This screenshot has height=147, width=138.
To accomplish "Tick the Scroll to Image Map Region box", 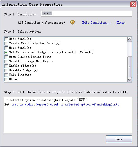I will point(6,61).
